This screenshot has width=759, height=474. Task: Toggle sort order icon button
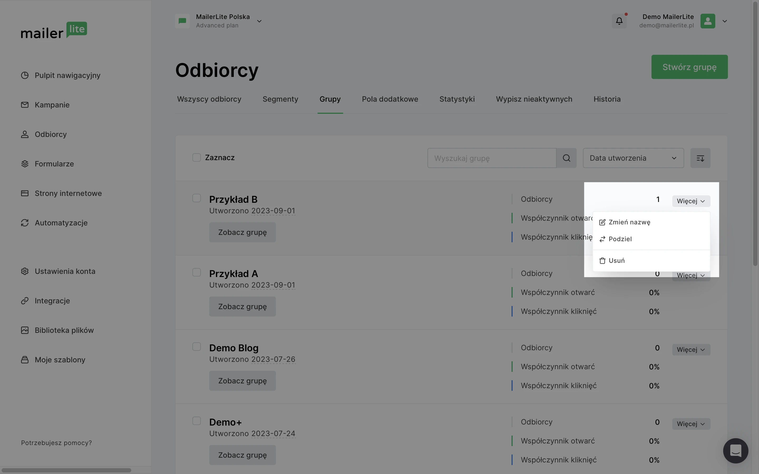700,158
